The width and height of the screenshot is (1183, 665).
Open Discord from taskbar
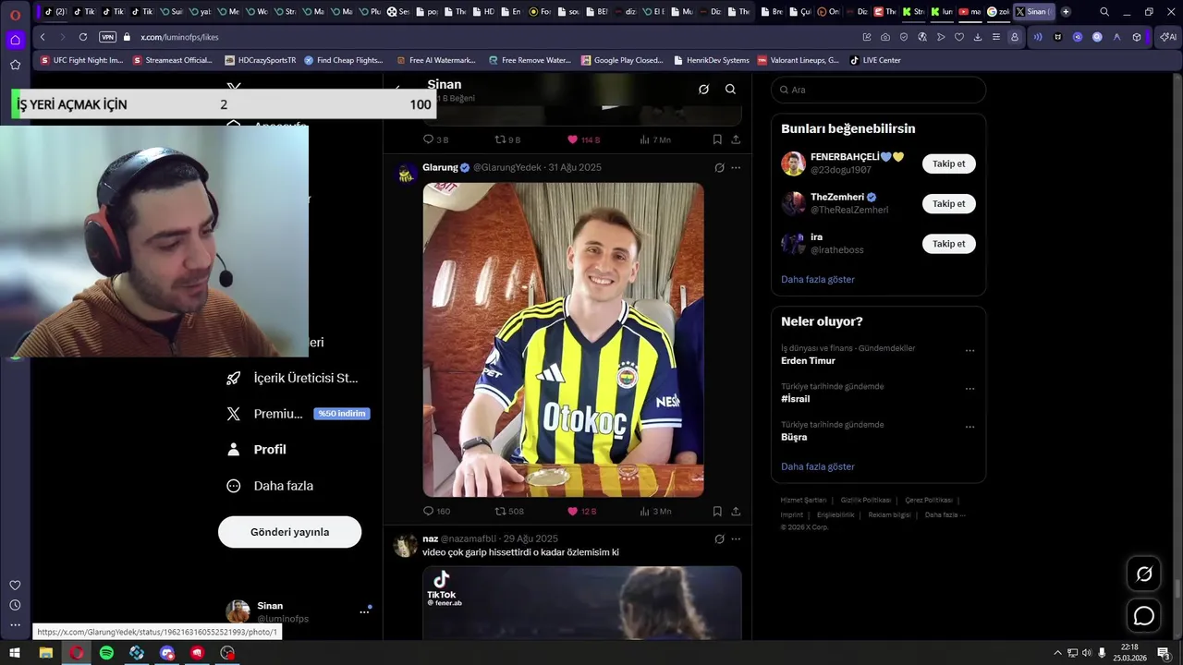167,653
